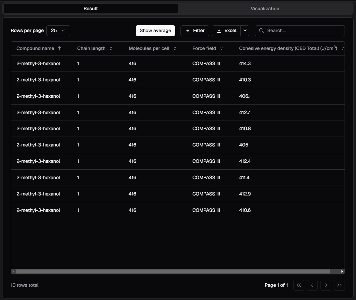This screenshot has height=300, width=356.
Task: Click the Force field sort icon
Action: [221, 48]
